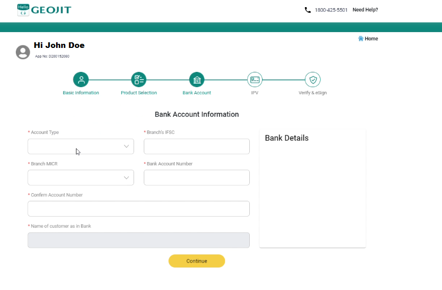Click the Basic Information step label
Viewport: 442px width, 290px height.
click(x=81, y=93)
